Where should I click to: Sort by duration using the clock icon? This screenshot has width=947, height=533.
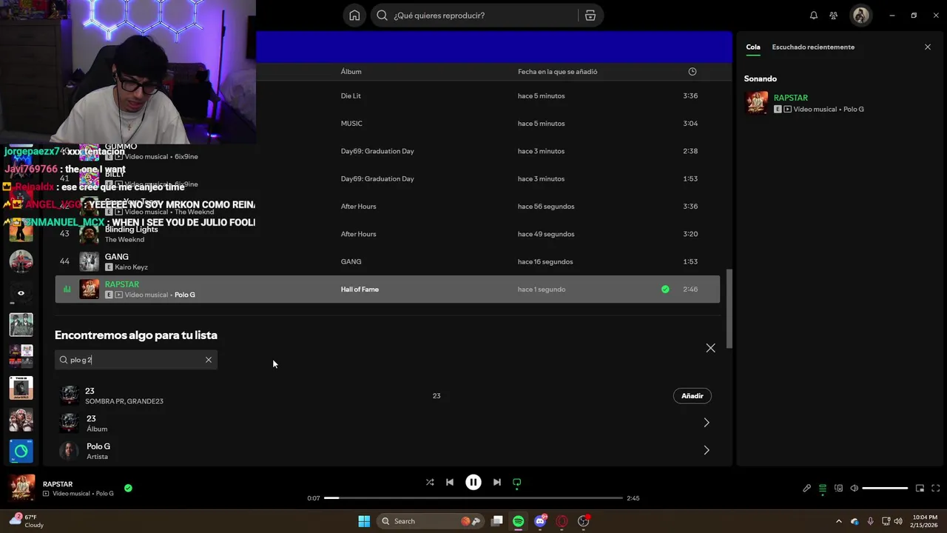[692, 72]
